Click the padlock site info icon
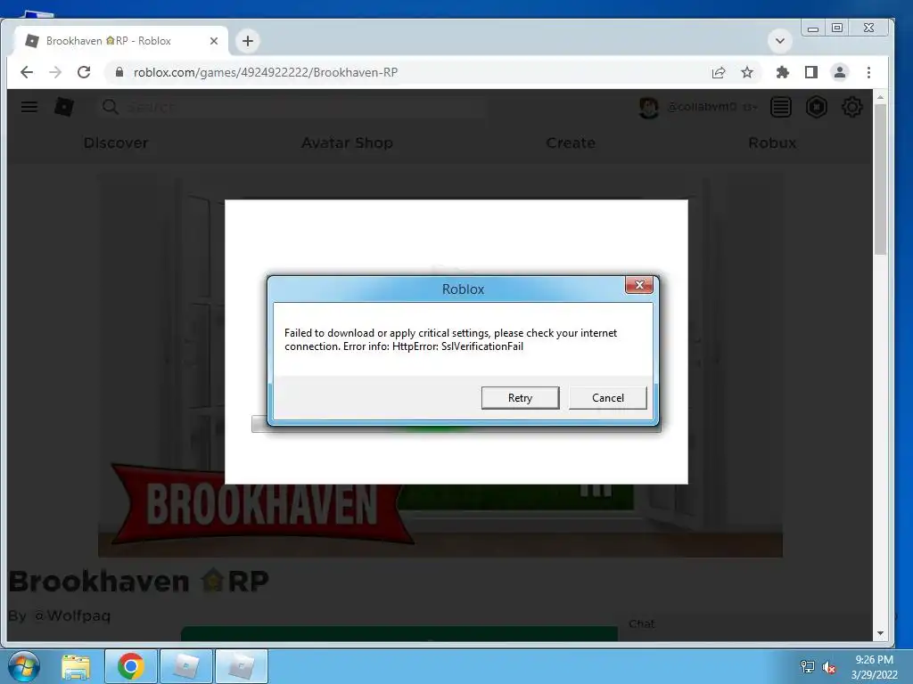 119,72
